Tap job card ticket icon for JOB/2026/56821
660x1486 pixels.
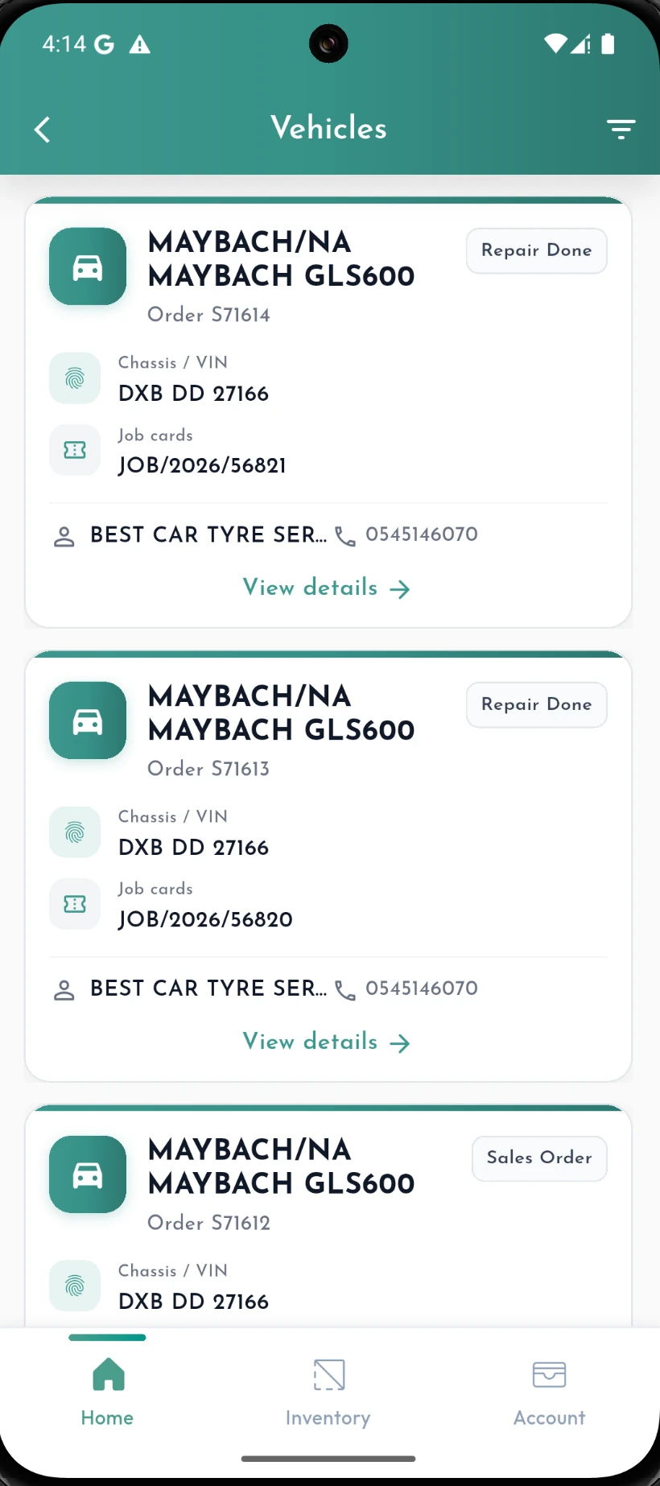(x=75, y=450)
